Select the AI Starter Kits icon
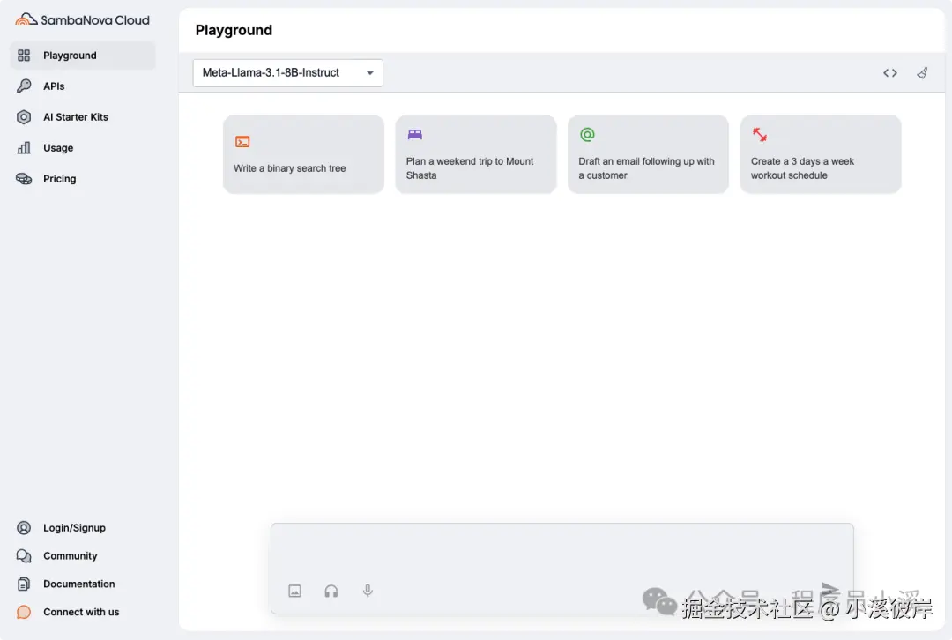Screen dimensions: 952x640 click(25, 116)
